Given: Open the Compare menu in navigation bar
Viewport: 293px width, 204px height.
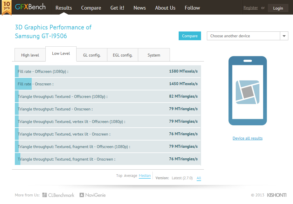Looking at the screenshot, I should pos(91,8).
